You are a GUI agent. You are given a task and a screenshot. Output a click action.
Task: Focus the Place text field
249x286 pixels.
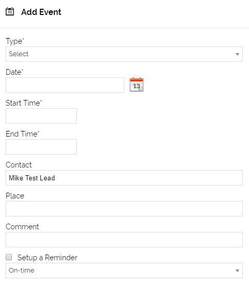tap(124, 209)
